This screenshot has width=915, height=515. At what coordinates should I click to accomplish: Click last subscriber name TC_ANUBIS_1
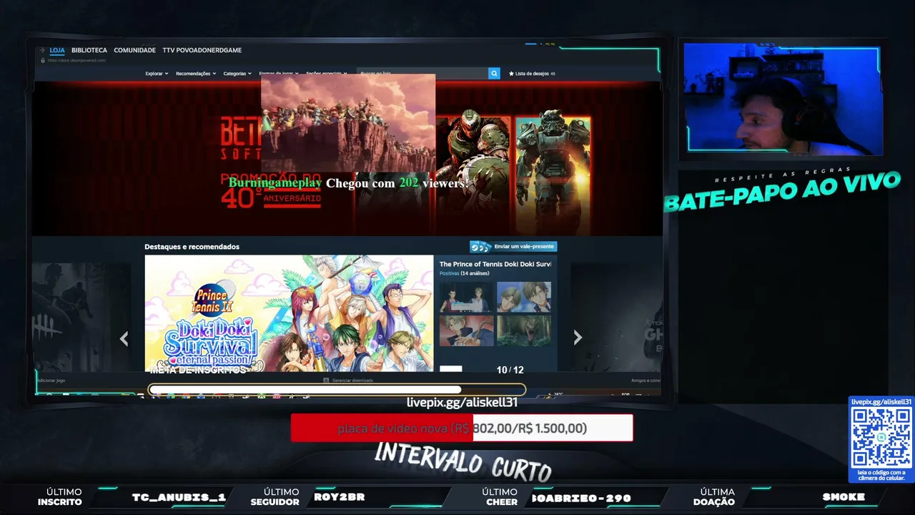[x=179, y=497]
